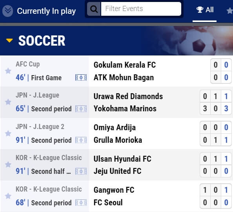This screenshot has width=233, height=212.
Task: View pitch tracker for Gangwon vs FC Seoul
Action: [x=81, y=203]
